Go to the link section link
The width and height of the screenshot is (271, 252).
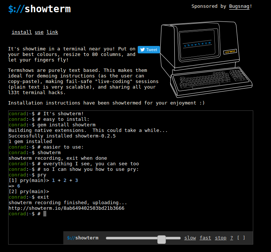[x=52, y=32]
